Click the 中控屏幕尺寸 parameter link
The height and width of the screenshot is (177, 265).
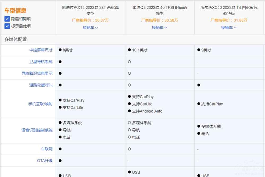(41, 50)
